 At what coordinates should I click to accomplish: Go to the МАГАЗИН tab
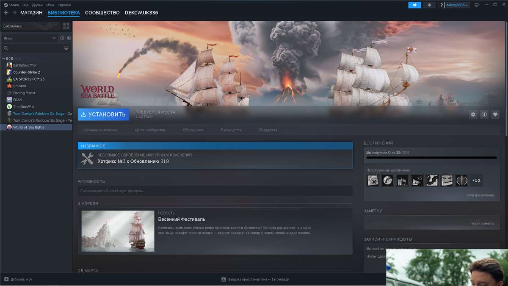pos(31,13)
